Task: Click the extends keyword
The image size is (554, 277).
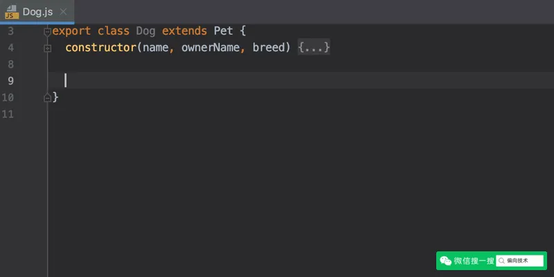Action: click(184, 30)
